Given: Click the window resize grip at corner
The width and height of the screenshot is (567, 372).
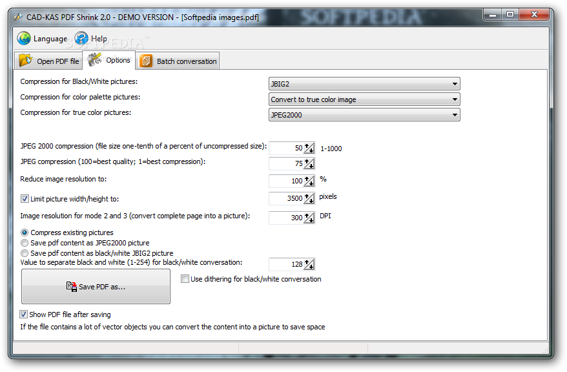Looking at the screenshot, I should click(545, 350).
